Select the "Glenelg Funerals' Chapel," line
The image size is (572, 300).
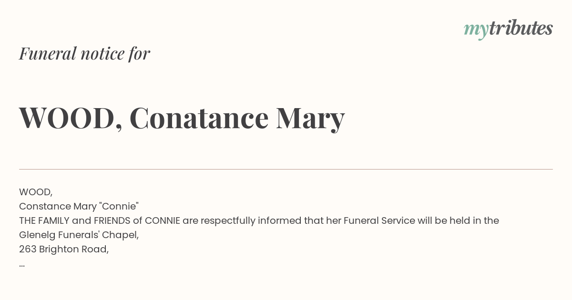[x=79, y=235]
